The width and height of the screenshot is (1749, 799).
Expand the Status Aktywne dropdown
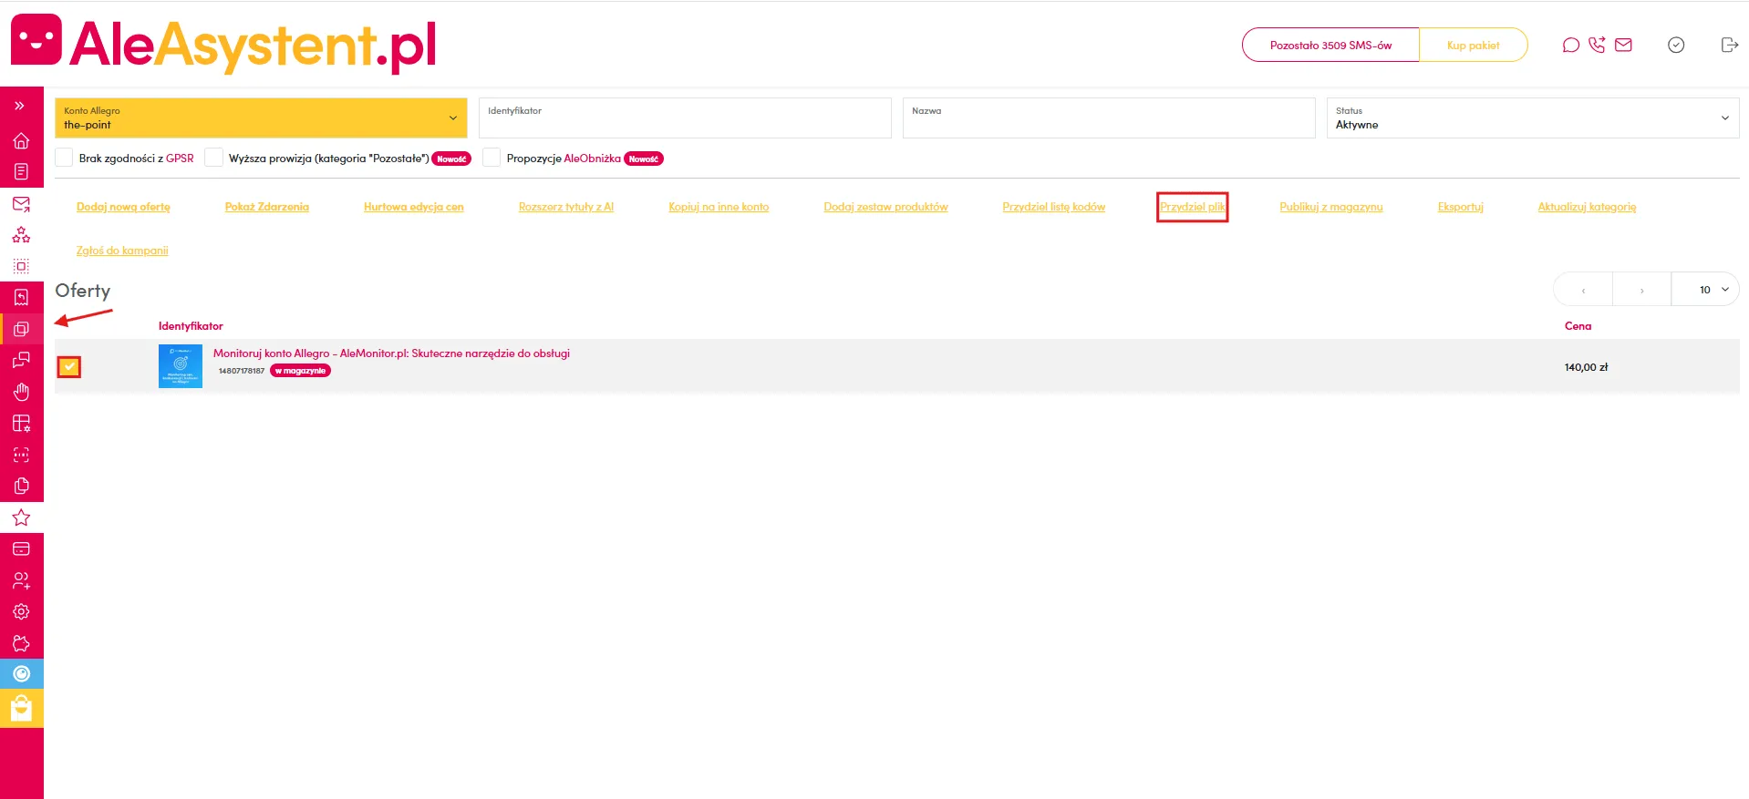click(1532, 118)
